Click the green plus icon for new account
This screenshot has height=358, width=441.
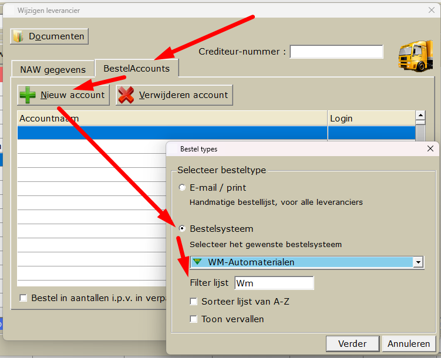click(x=28, y=95)
